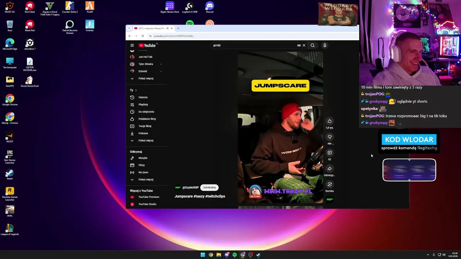461x259 pixels.
Task: Launch Rockstar Games Launcher from desktop
Action: 10,194
